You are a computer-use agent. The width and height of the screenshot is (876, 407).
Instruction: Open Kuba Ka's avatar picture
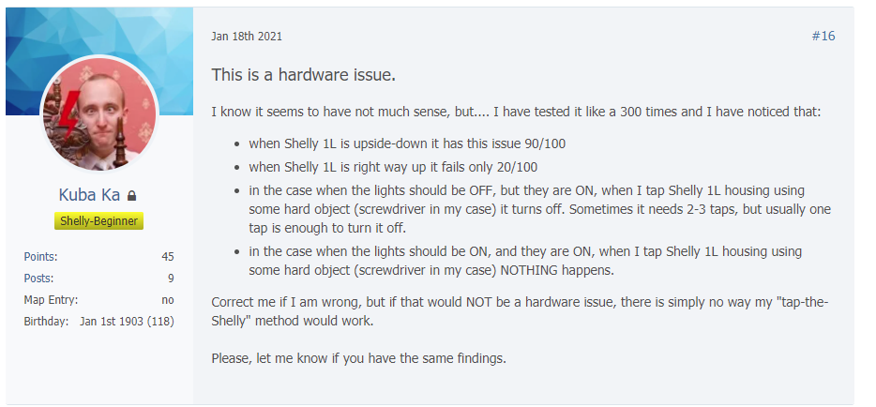[x=99, y=113]
